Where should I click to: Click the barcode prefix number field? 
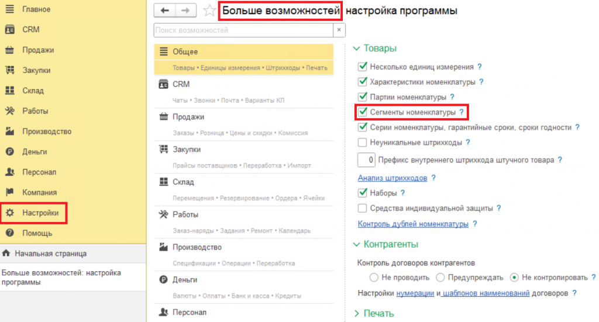(x=366, y=160)
